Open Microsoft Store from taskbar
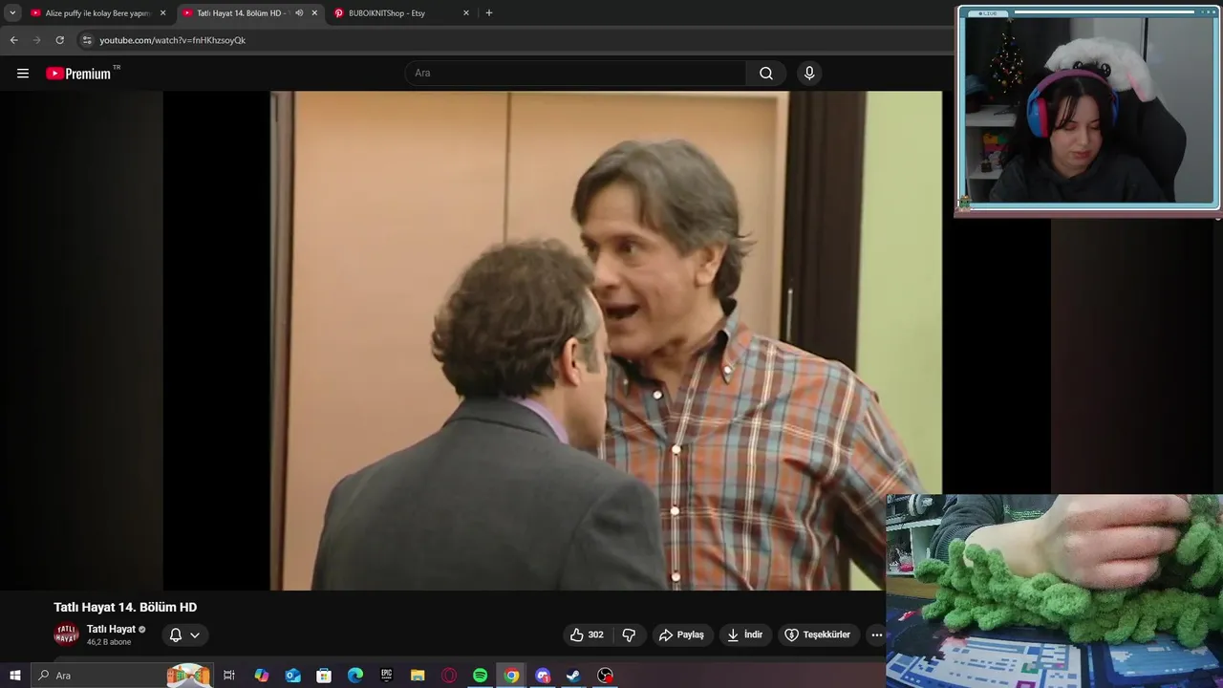This screenshot has height=688, width=1223. [x=324, y=676]
